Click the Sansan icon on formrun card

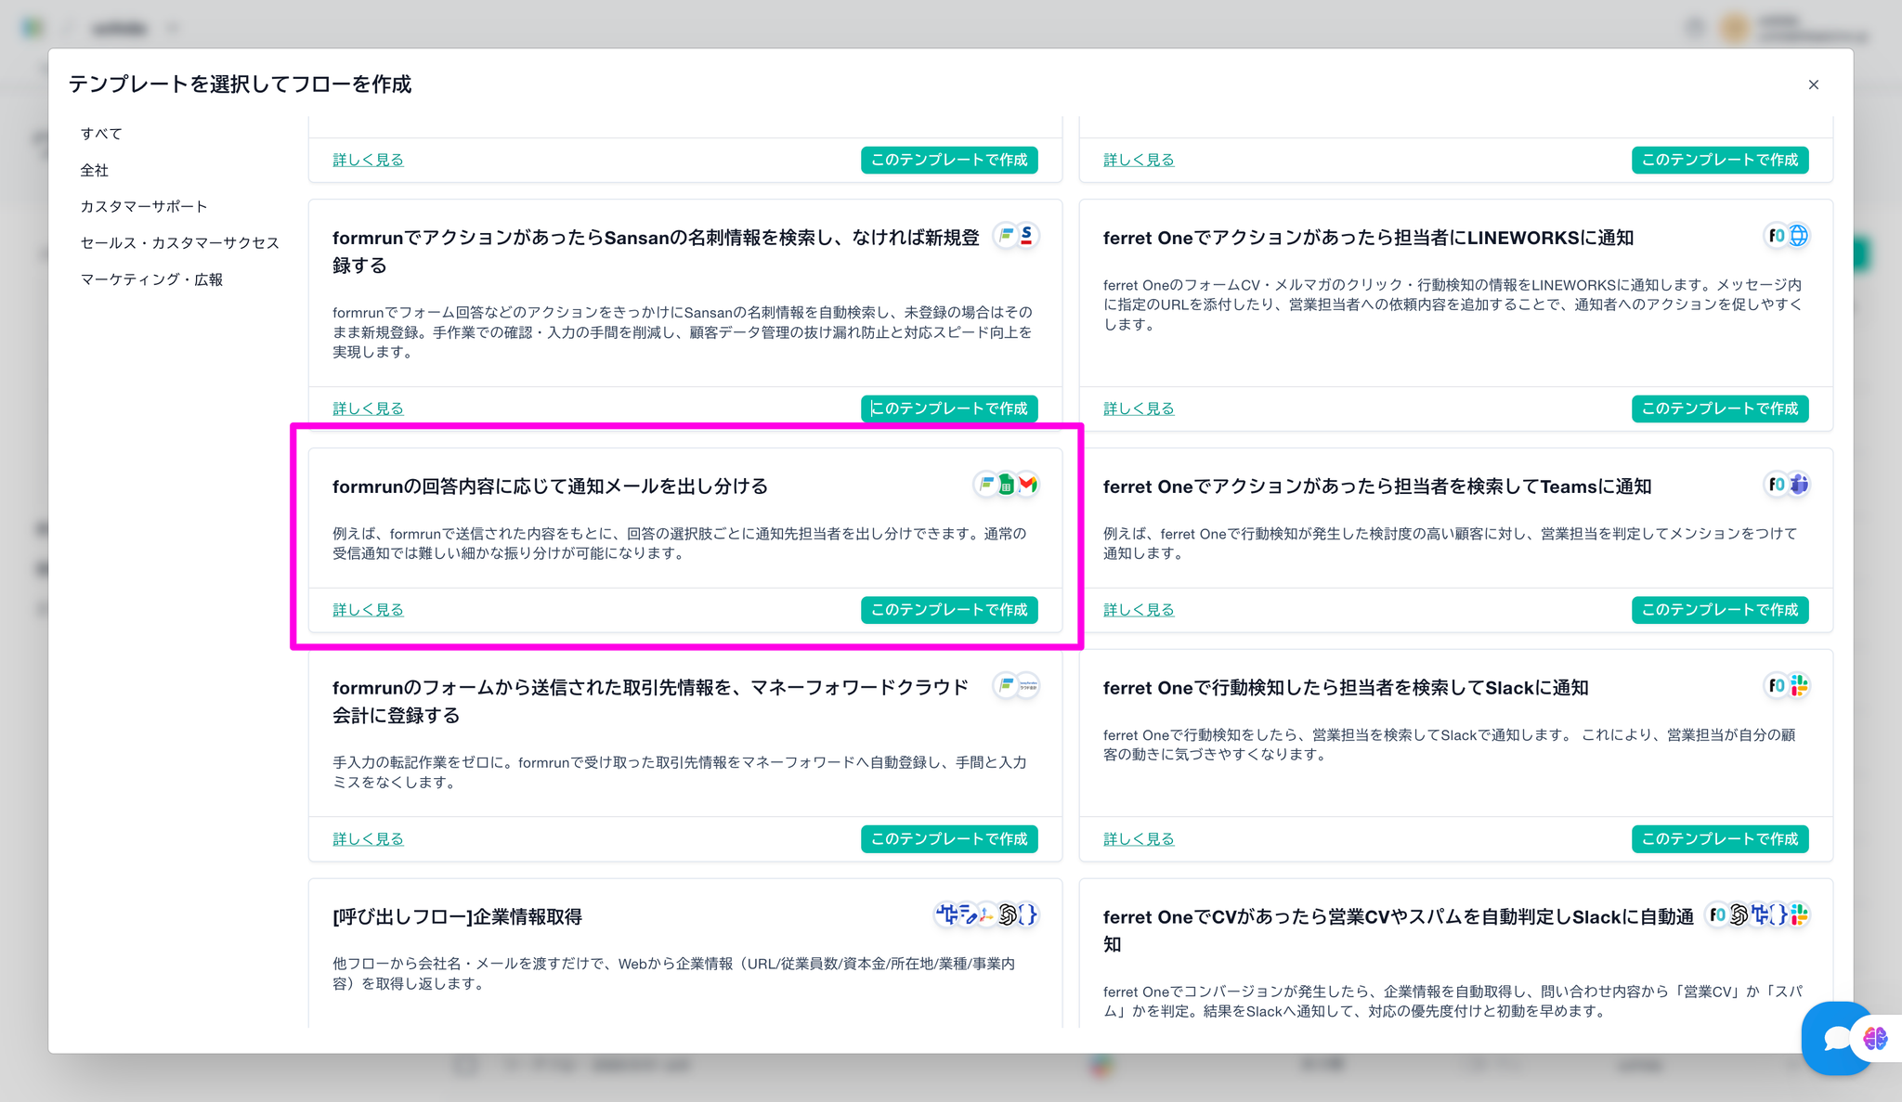(x=1026, y=236)
